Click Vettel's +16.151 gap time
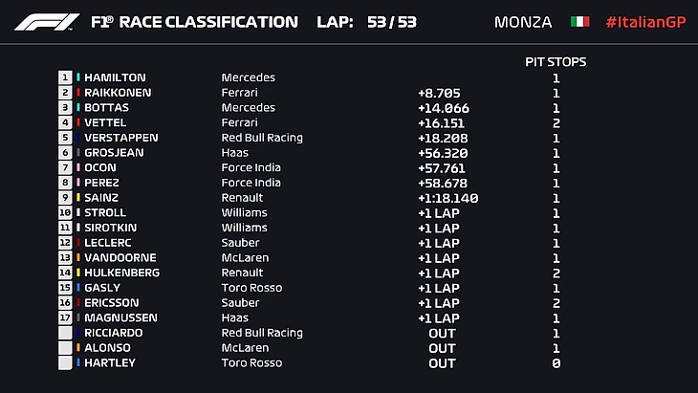698x393 pixels. pos(441,122)
